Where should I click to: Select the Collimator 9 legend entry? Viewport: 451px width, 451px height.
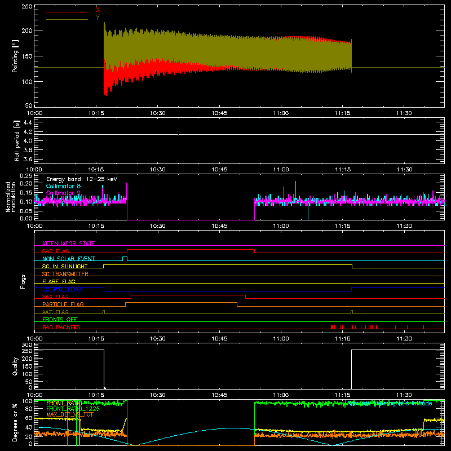pyautogui.click(x=63, y=193)
